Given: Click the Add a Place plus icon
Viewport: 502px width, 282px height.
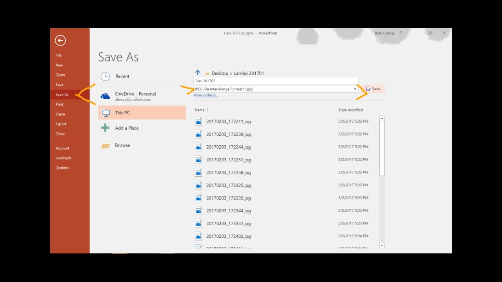Looking at the screenshot, I should click(x=105, y=128).
